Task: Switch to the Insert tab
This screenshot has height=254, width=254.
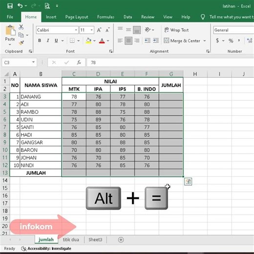Action: pyautogui.click(x=51, y=17)
